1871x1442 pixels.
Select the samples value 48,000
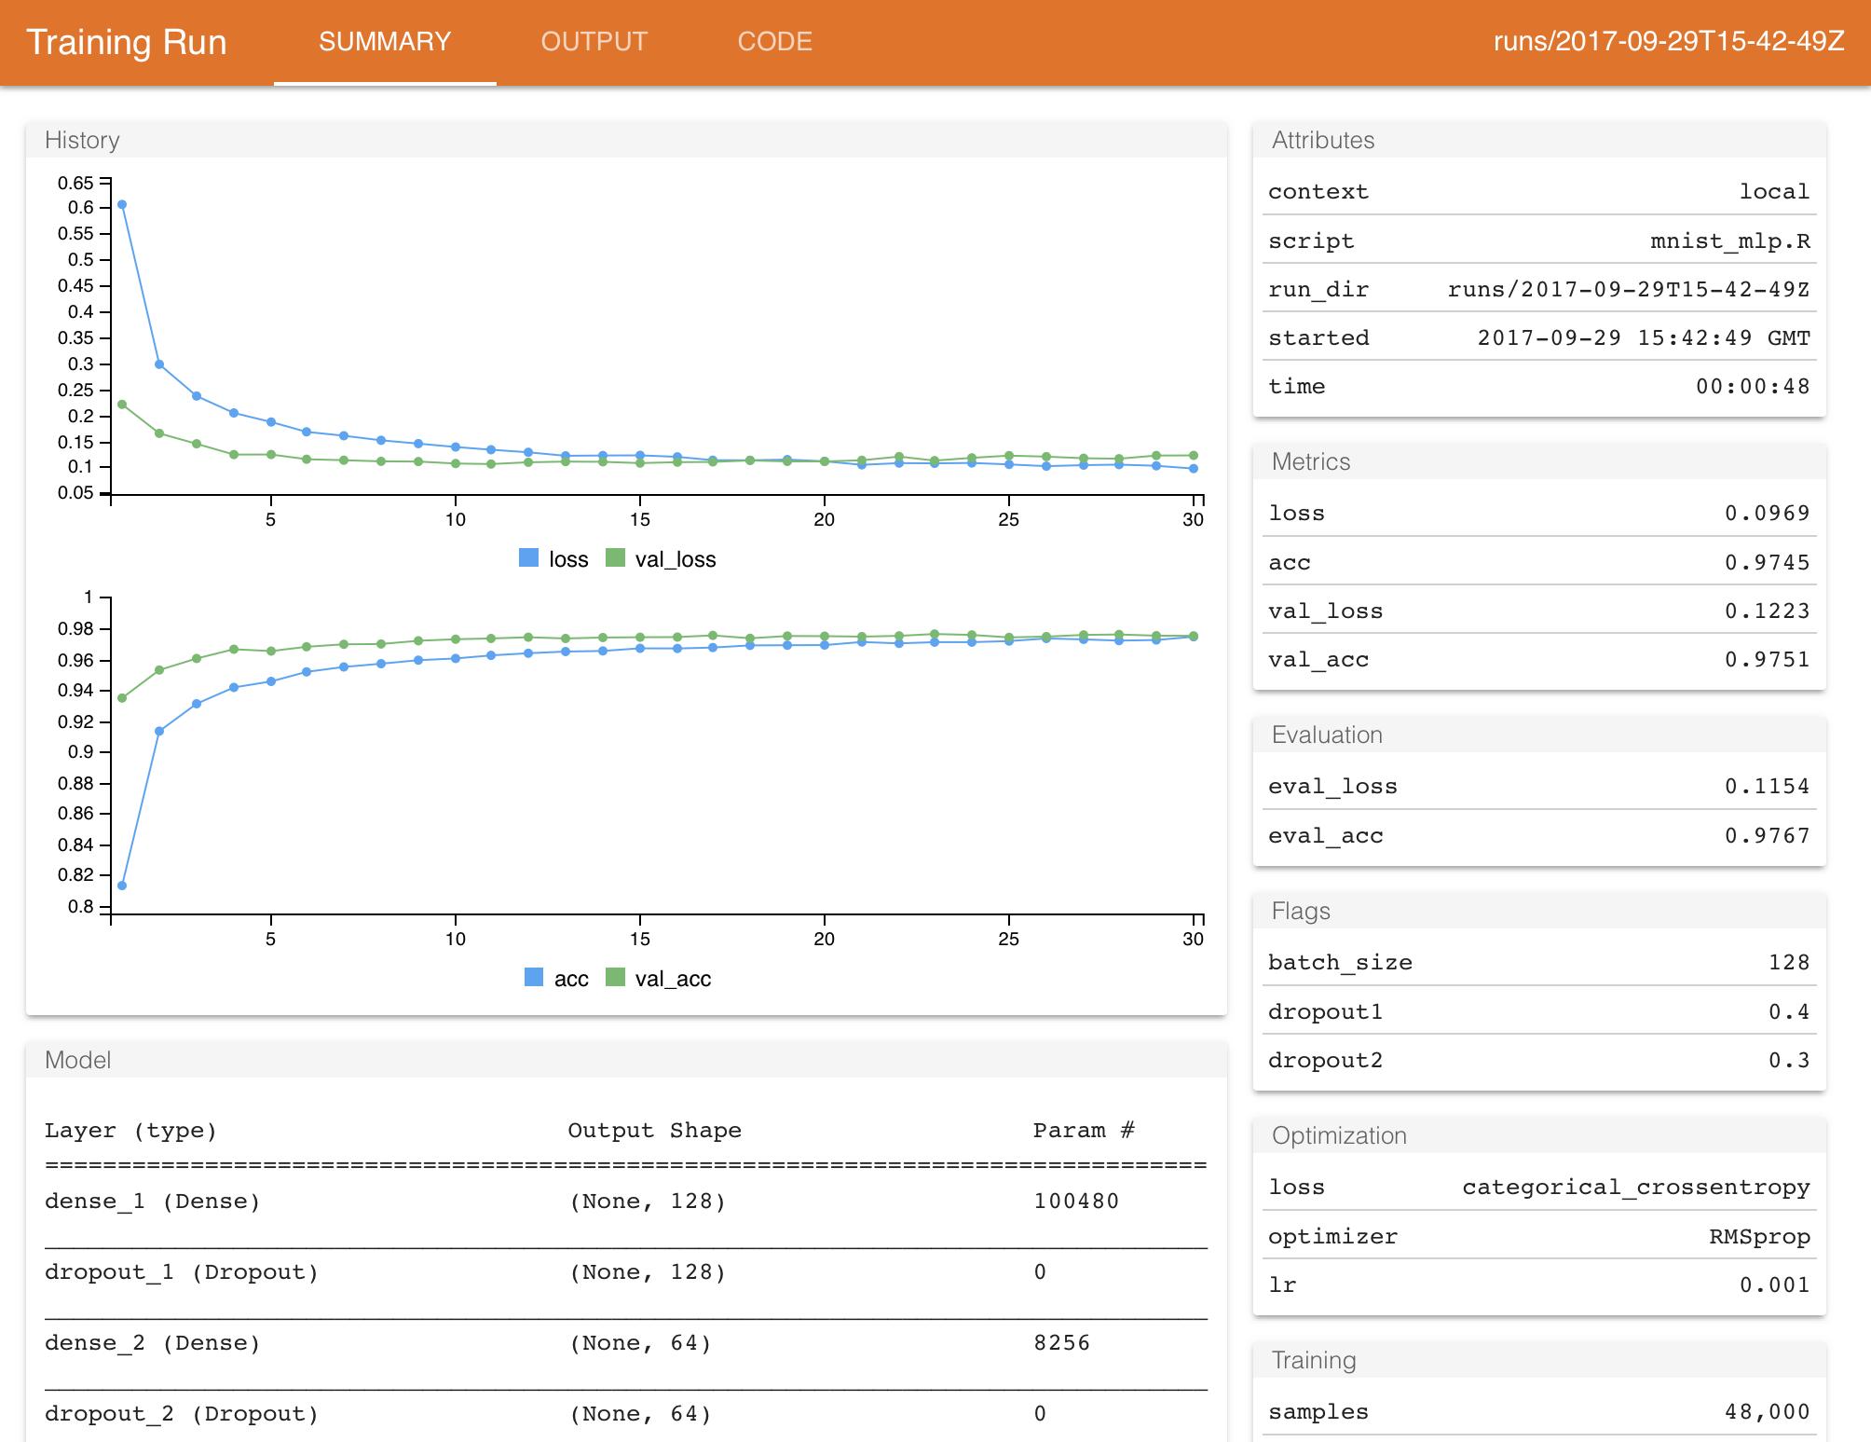click(1768, 1411)
